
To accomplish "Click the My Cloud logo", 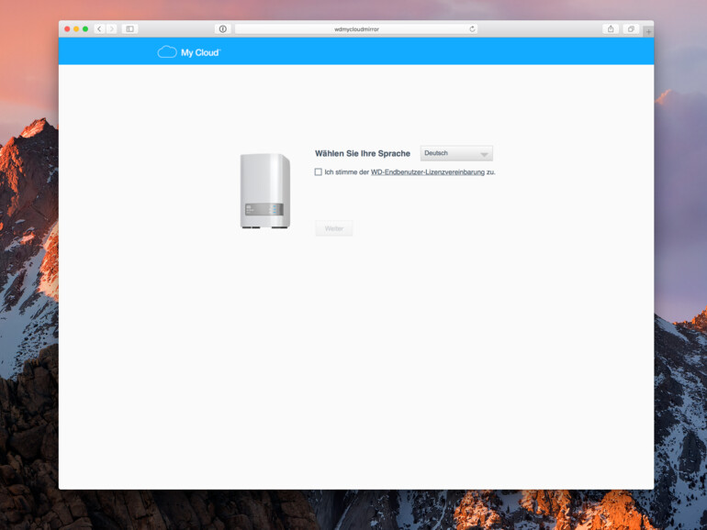I will [189, 52].
